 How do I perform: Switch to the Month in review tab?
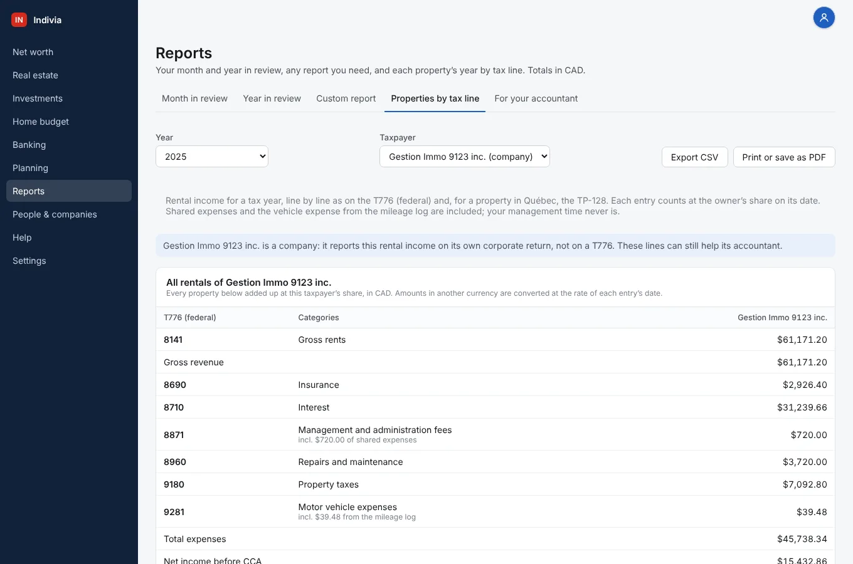point(194,98)
